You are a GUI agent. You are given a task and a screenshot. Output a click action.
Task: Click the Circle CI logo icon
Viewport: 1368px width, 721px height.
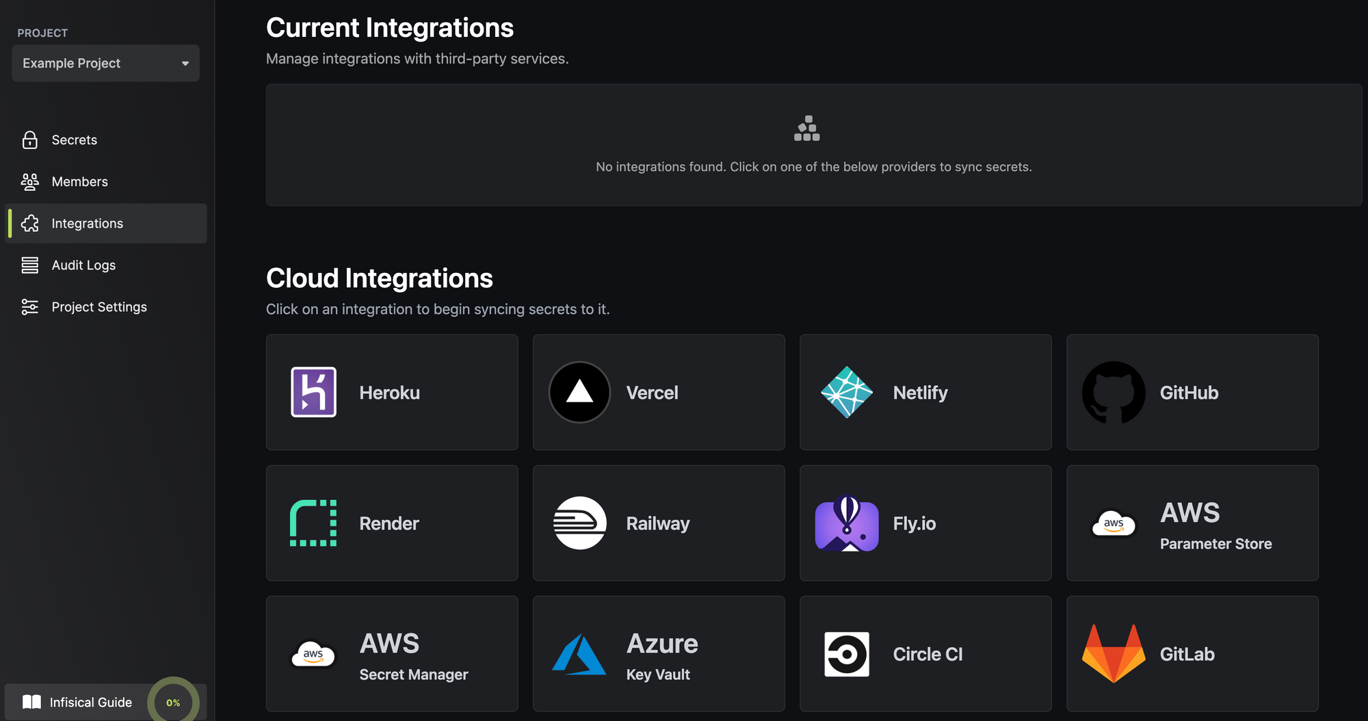point(847,654)
